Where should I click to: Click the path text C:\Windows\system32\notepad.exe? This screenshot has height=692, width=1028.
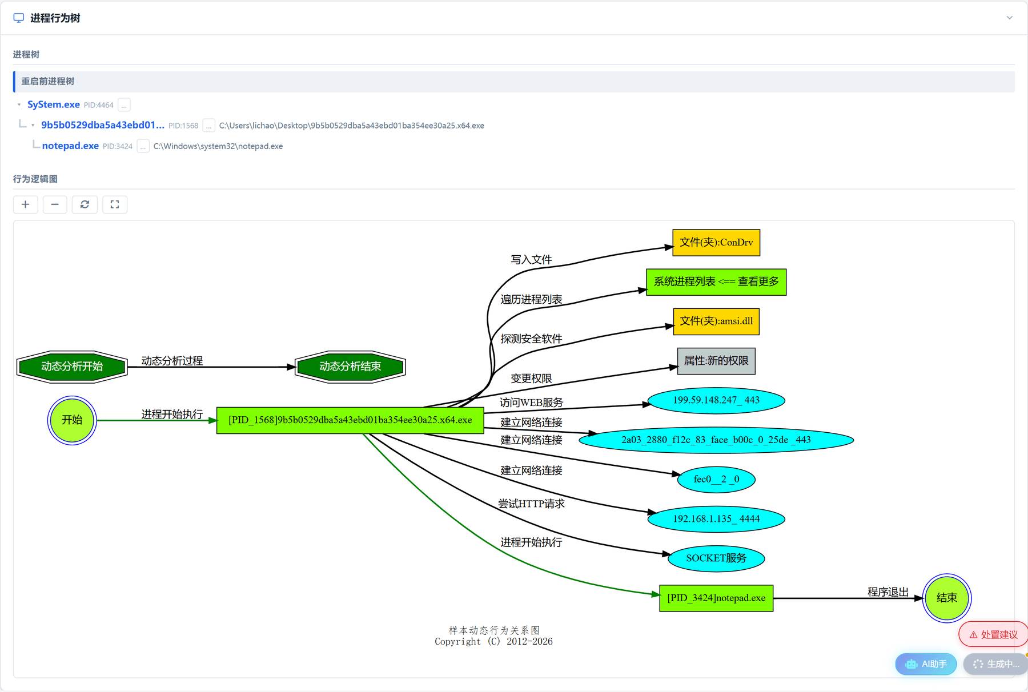(218, 146)
